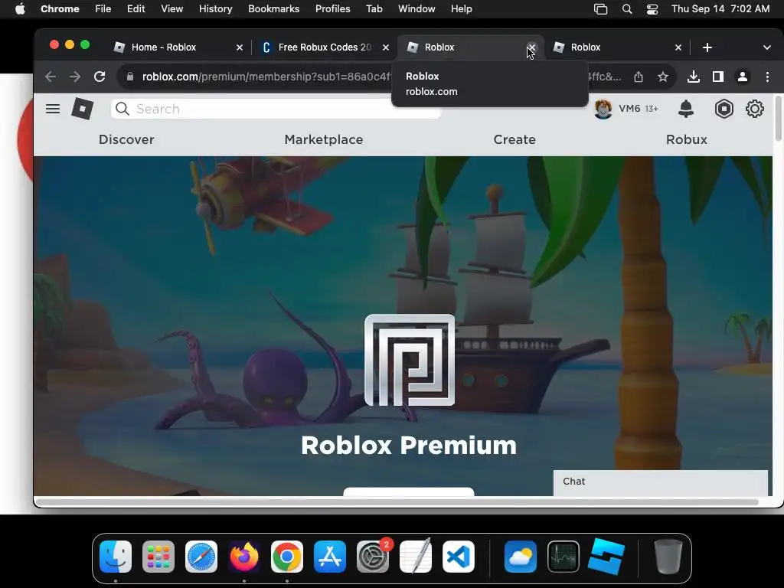Click the address bar URL
The image size is (784, 588).
266,77
